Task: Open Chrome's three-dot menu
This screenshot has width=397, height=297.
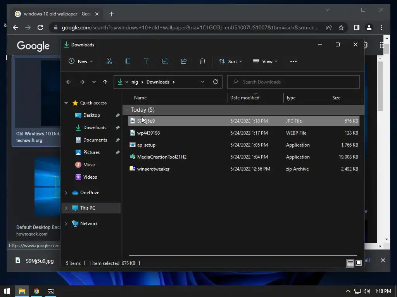Action: pos(381,27)
